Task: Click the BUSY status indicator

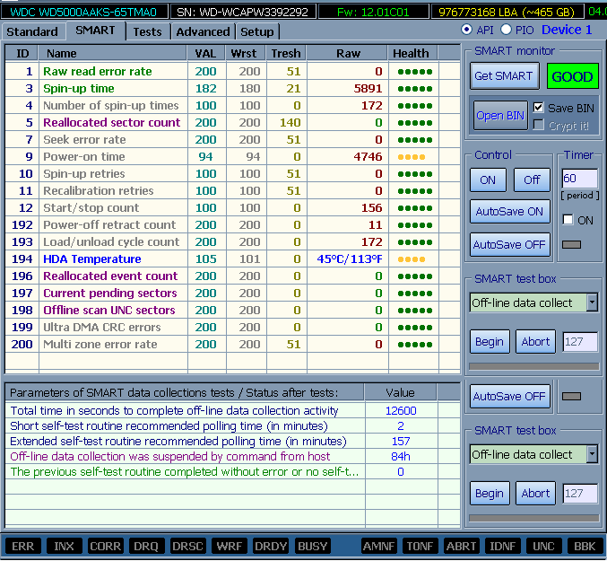Action: [x=312, y=547]
